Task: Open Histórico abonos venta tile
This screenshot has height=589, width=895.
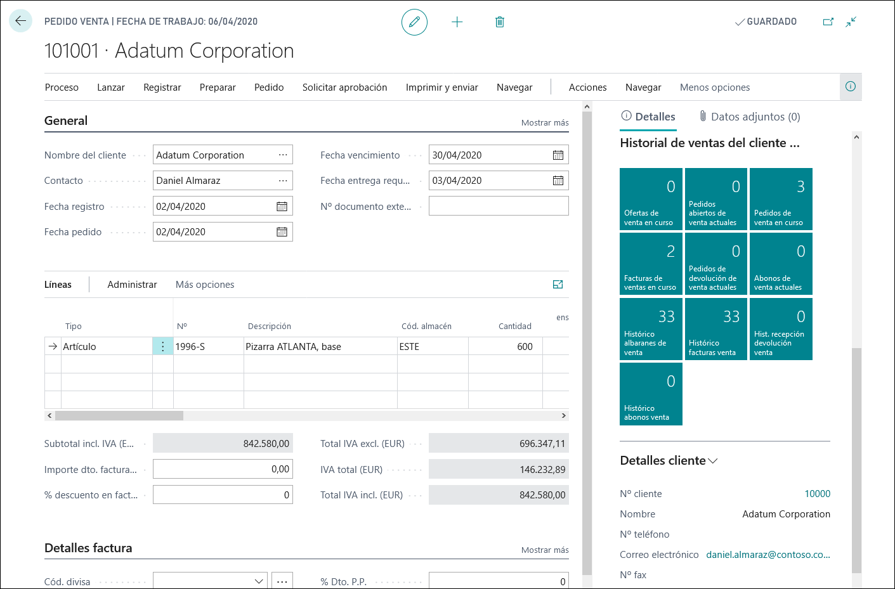Action: pos(651,394)
